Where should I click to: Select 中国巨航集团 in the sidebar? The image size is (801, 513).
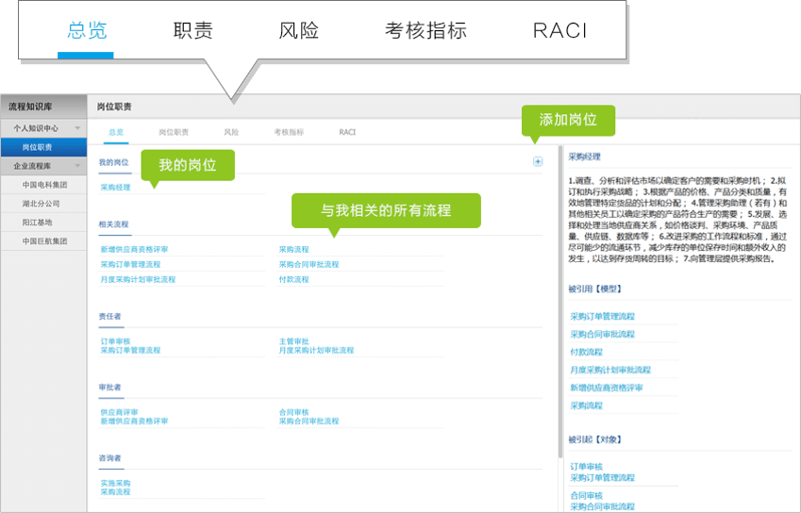tap(42, 241)
